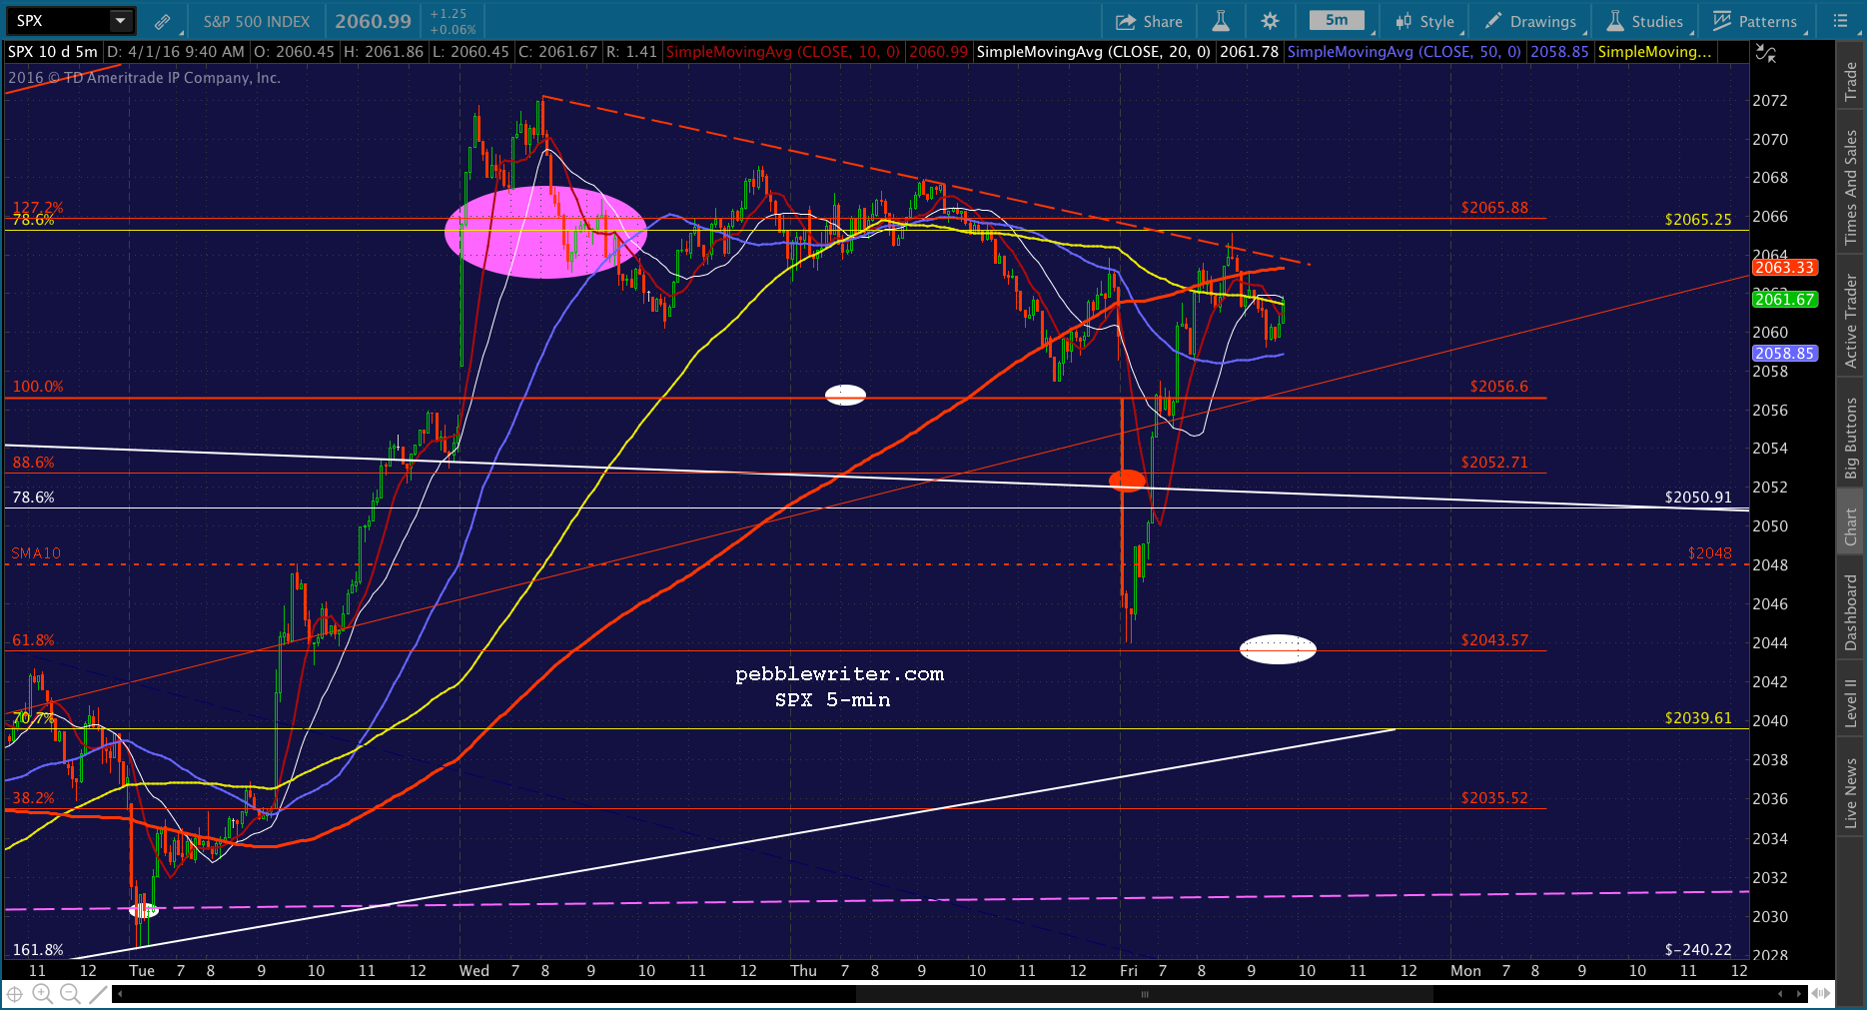Click the green 2061.67 price bubble
Screen dimensions: 1867x1010
(1784, 300)
